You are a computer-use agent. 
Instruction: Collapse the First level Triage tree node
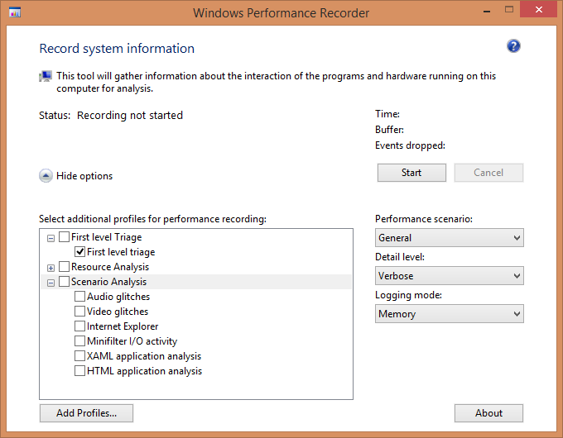[51, 238]
